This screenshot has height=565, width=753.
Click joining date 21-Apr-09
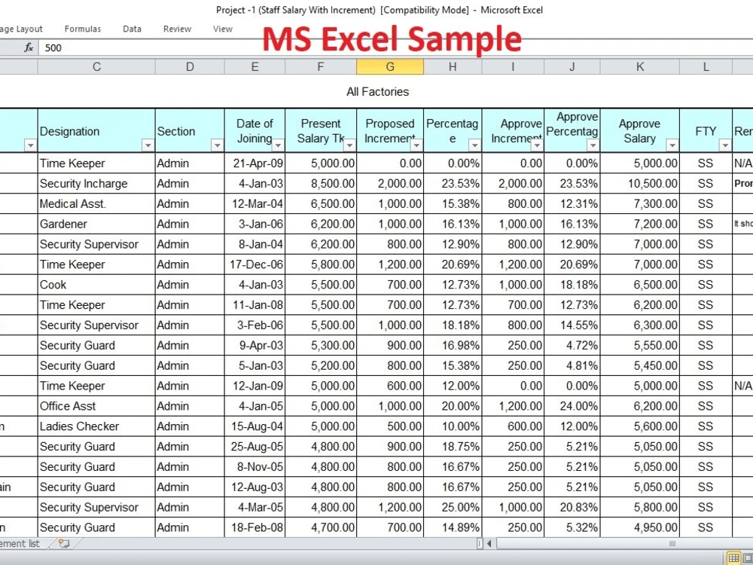coord(255,163)
